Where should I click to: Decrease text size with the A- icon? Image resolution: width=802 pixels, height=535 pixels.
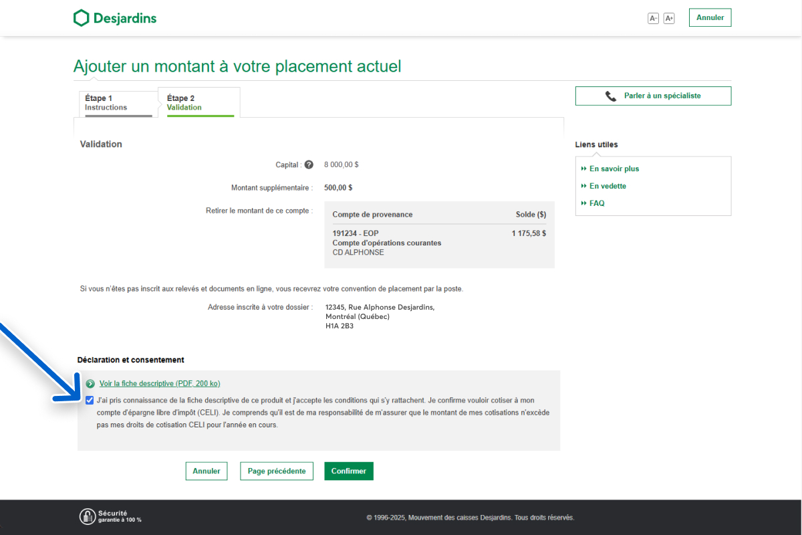pos(653,18)
